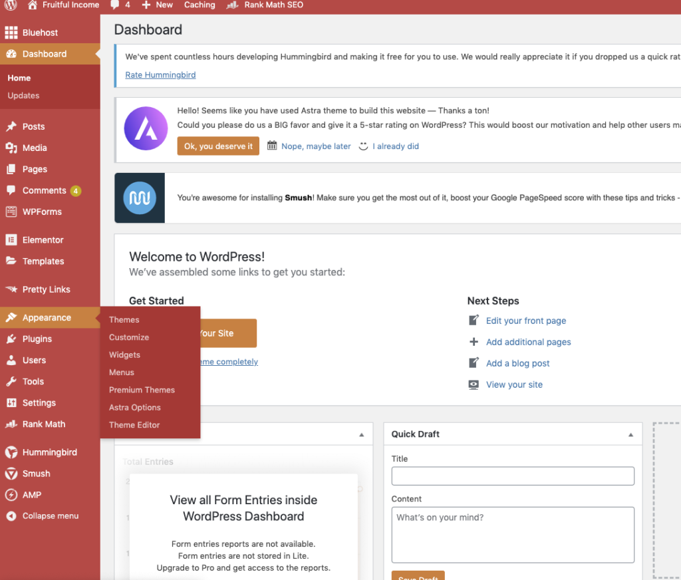Click the Comments speech bubble sidebar icon
Viewport: 681px width, 580px height.
pos(11,190)
